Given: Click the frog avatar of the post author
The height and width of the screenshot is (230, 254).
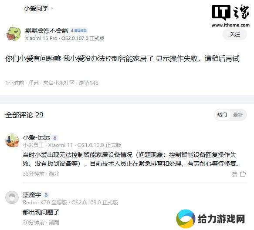Looking at the screenshot, I should (14, 34).
